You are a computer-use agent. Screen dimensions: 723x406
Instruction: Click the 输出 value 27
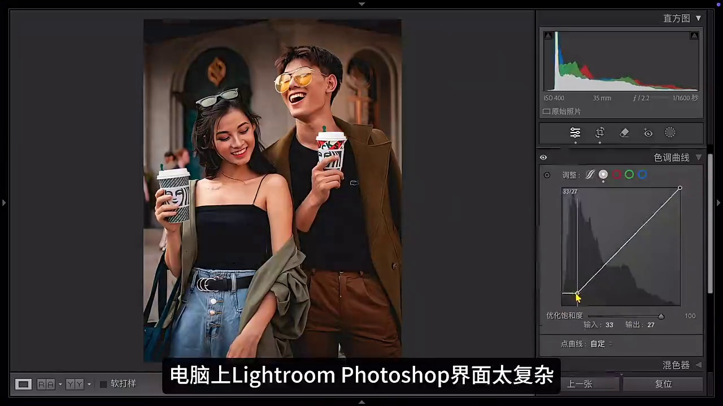[651, 325]
